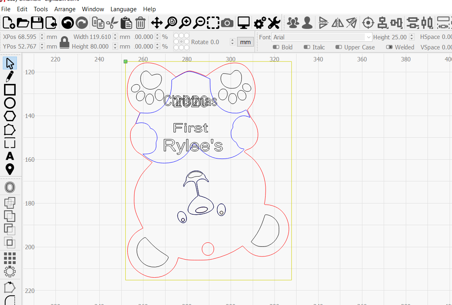Open the Offset Shapes tool
Screen dimensions: 452x305
(x=10, y=187)
